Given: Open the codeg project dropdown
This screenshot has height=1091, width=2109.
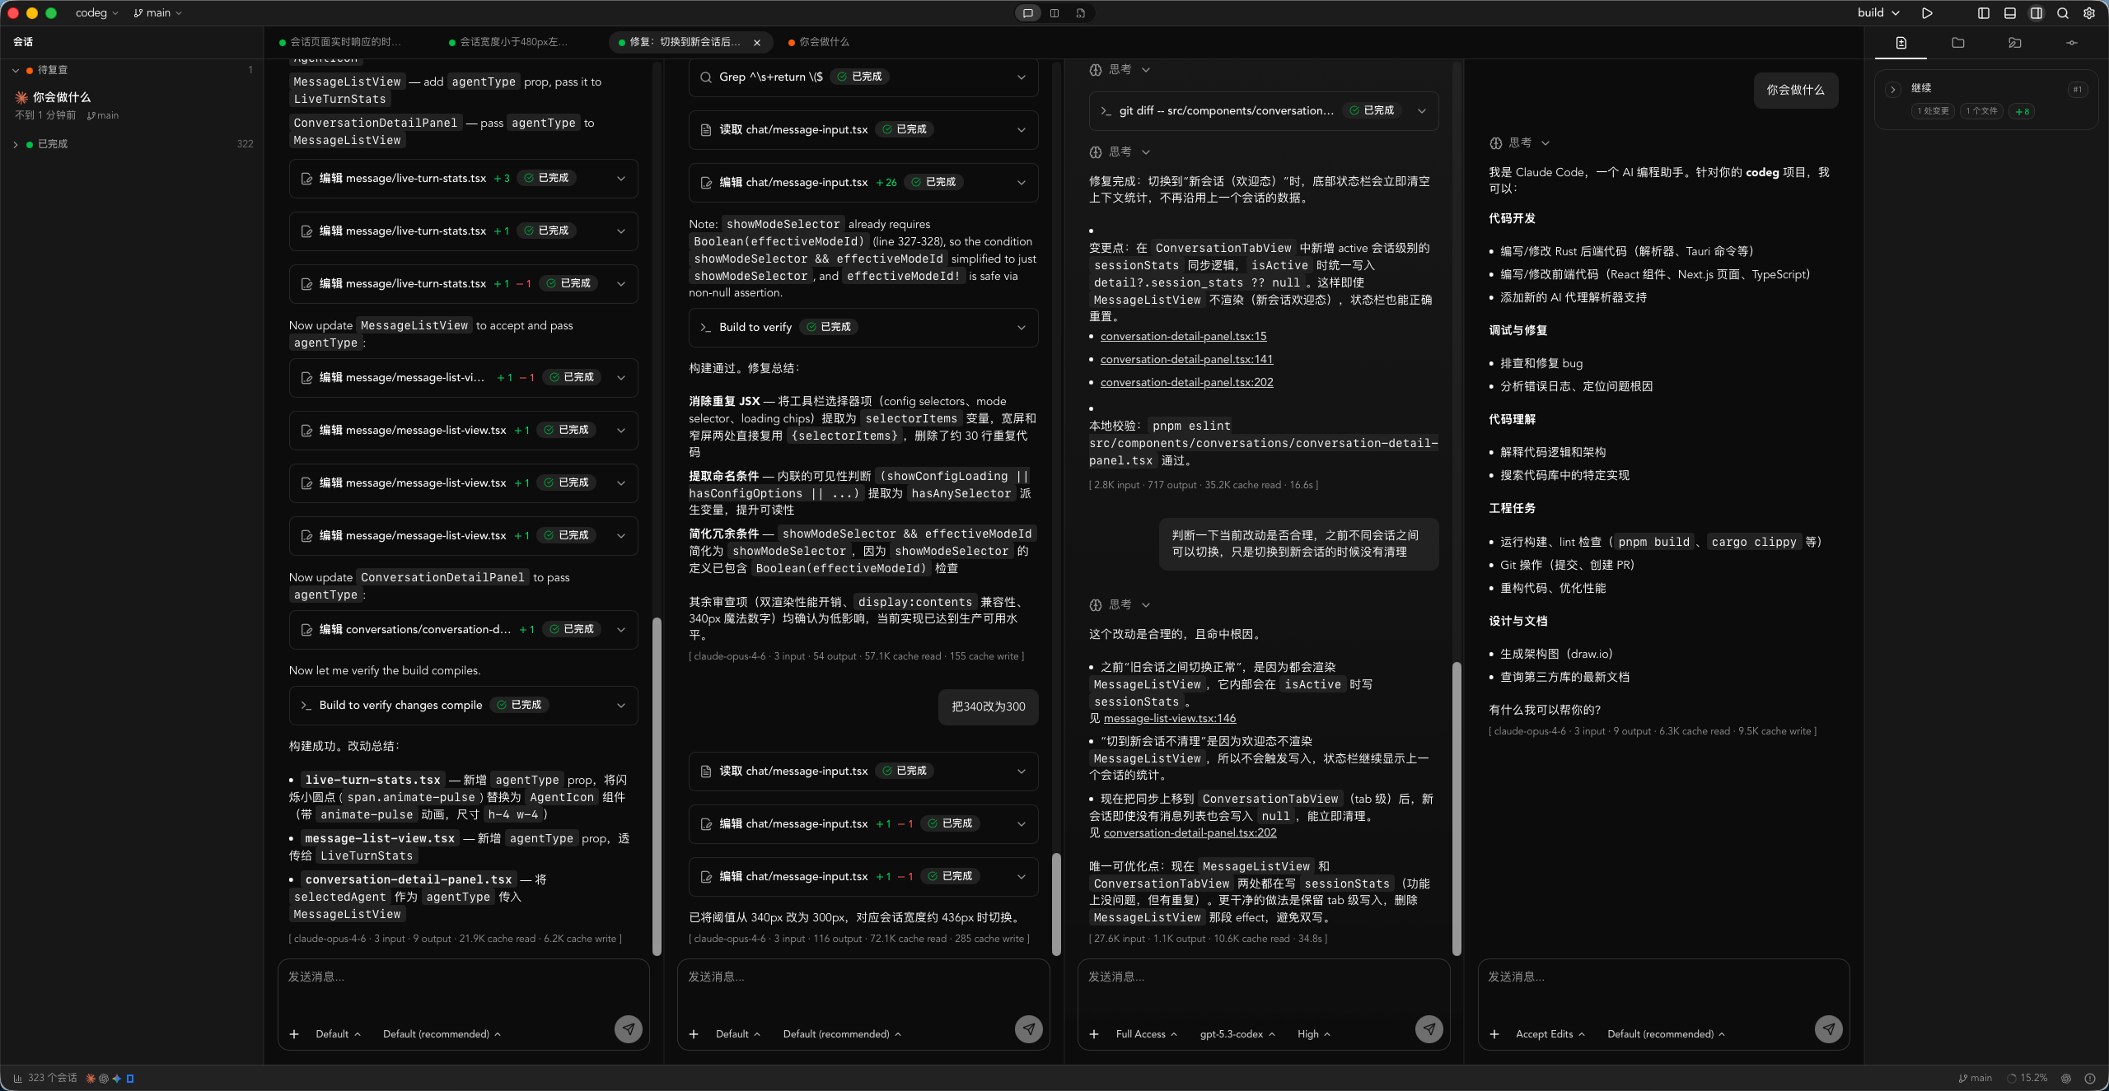Looking at the screenshot, I should pyautogui.click(x=96, y=13).
